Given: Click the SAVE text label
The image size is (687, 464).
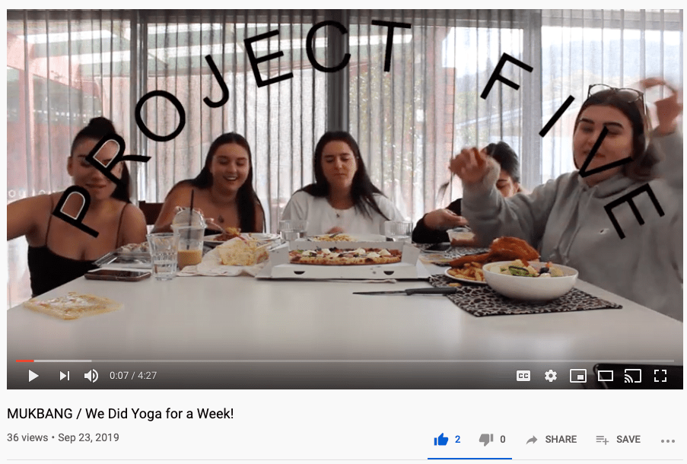Looking at the screenshot, I should click(x=628, y=440).
